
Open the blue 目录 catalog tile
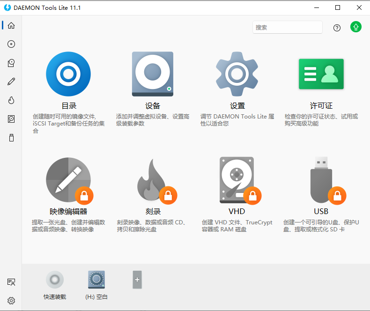pos(68,74)
